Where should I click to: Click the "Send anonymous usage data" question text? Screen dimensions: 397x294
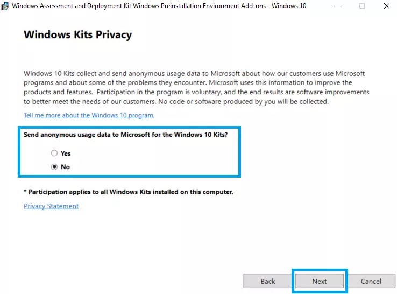(125, 135)
